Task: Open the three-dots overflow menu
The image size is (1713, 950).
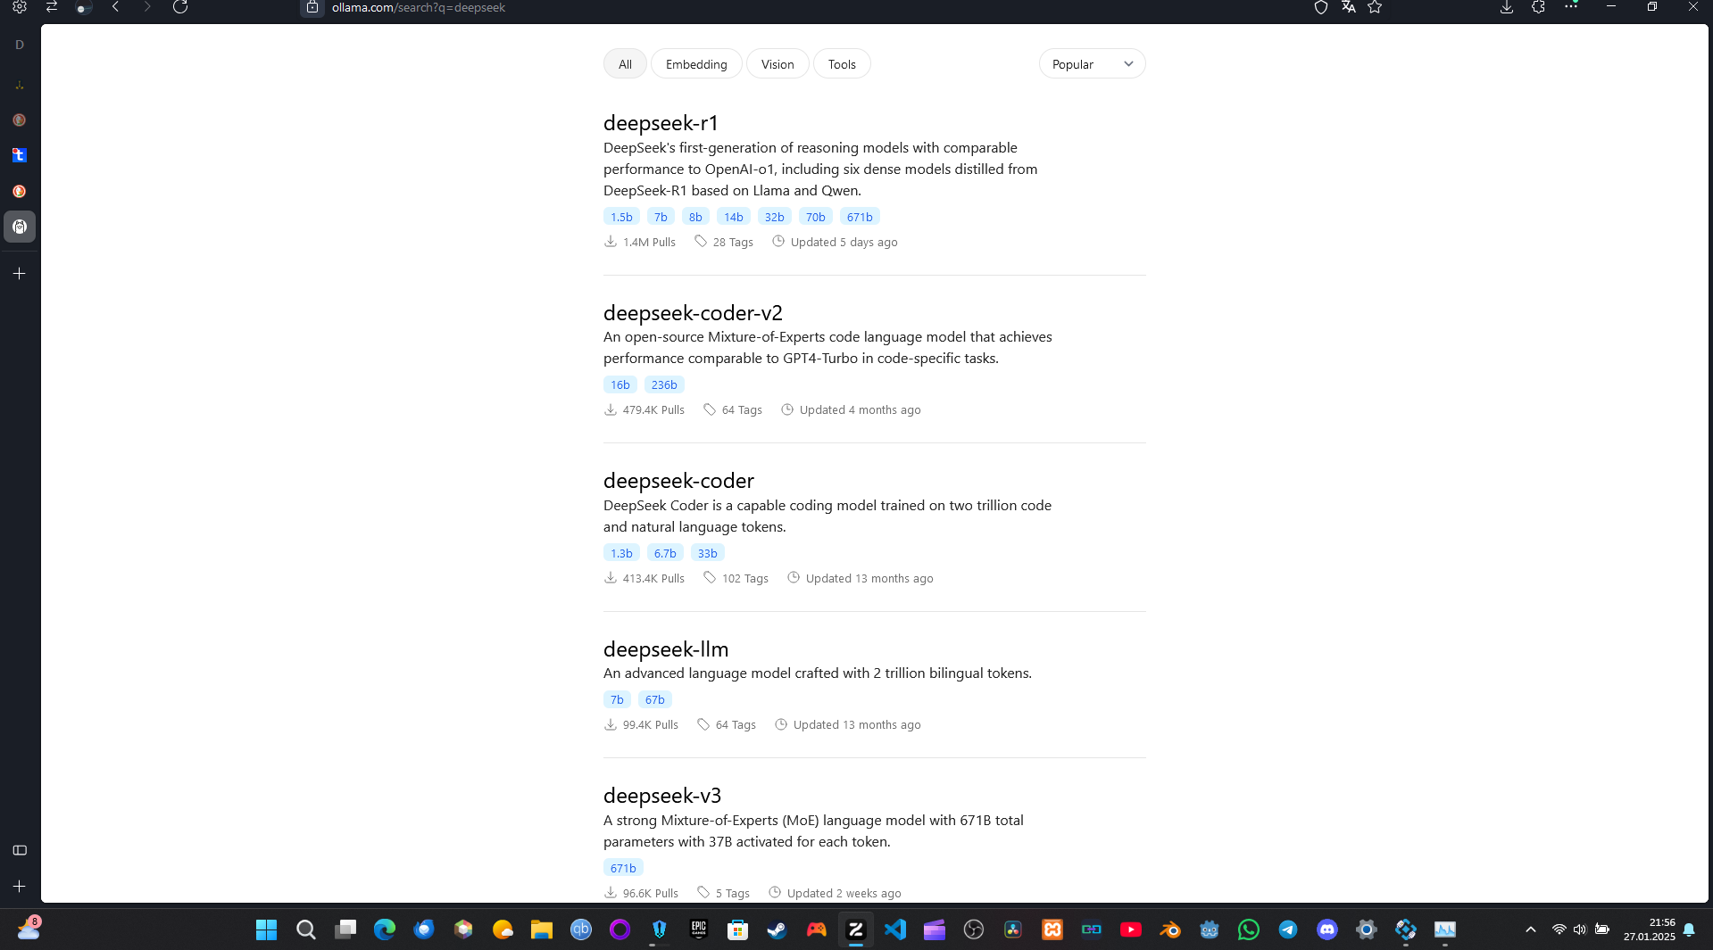Action: click(1571, 6)
